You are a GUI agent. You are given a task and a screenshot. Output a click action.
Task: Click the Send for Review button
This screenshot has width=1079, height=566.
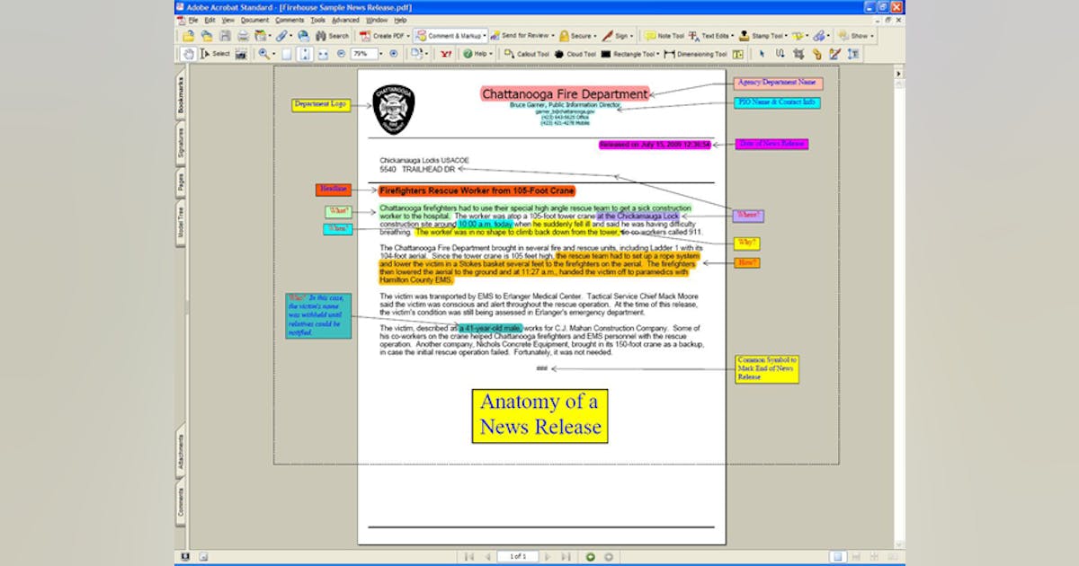(x=522, y=36)
